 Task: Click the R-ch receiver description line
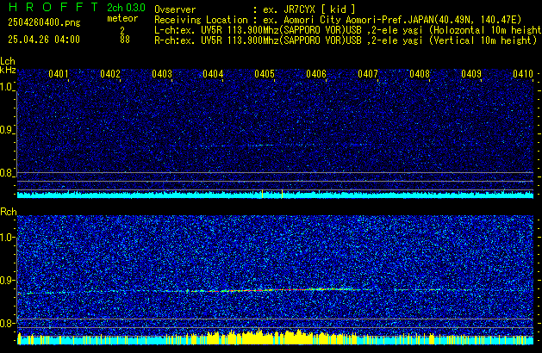click(346, 40)
